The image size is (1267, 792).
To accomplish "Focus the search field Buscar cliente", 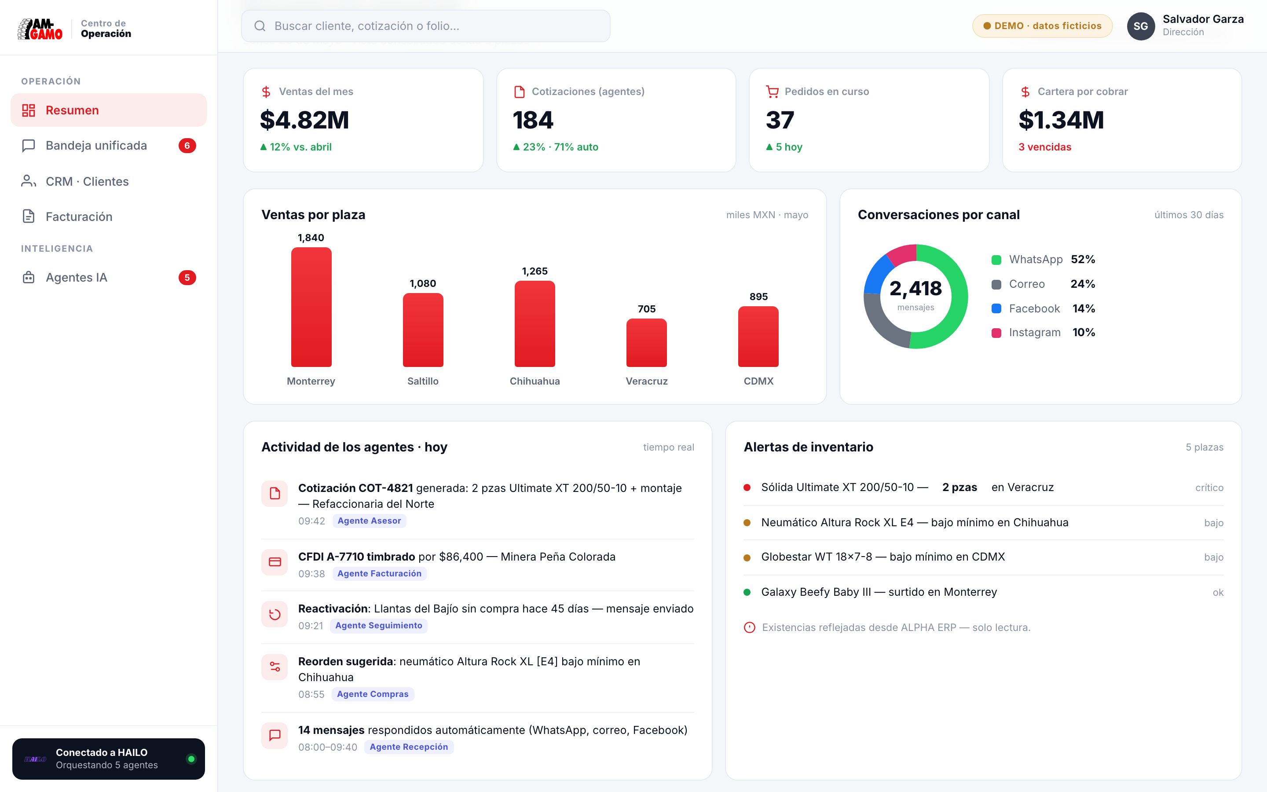I will (x=425, y=26).
